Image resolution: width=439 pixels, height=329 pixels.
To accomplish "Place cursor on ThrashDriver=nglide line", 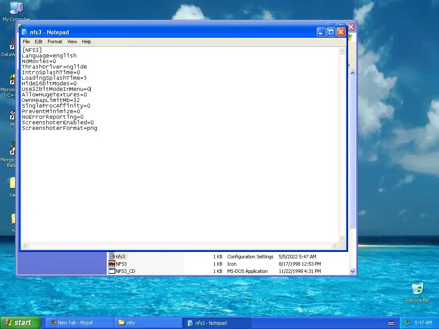I will [54, 66].
